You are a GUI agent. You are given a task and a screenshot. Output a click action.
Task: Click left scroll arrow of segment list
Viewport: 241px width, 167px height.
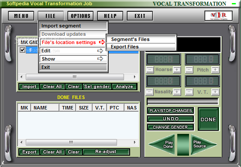click(x=21, y=77)
